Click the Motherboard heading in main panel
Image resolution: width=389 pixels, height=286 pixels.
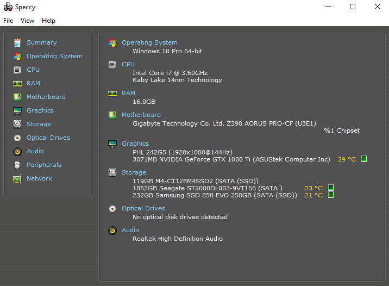coord(141,115)
